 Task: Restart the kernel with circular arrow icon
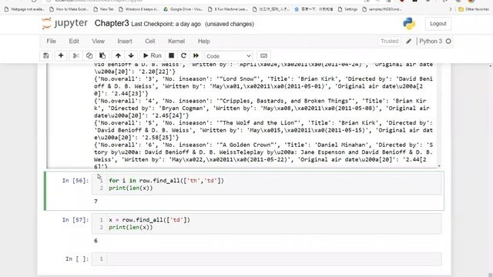coord(183,56)
